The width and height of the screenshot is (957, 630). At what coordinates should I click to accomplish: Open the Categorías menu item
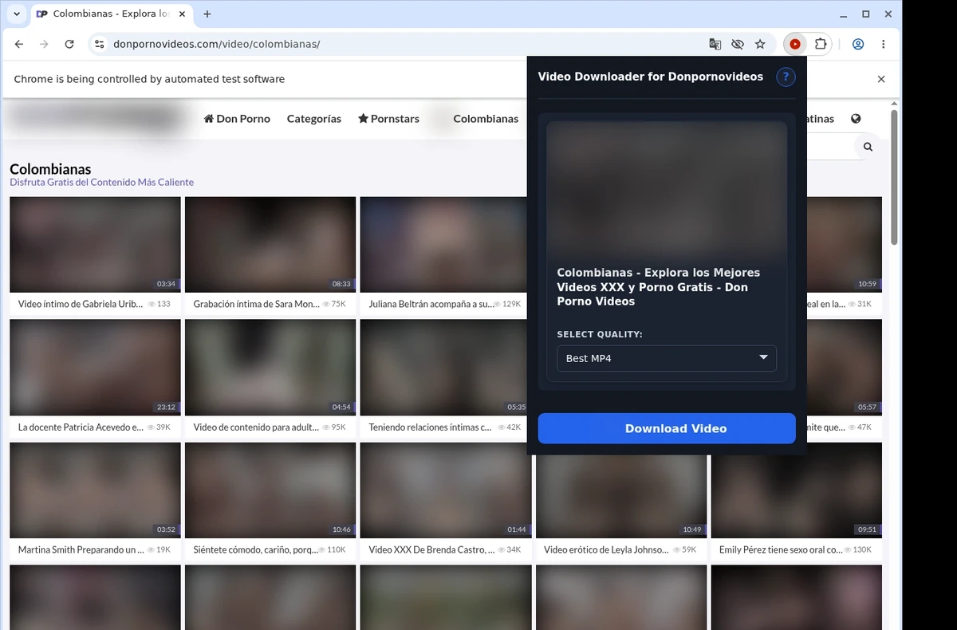tap(314, 119)
